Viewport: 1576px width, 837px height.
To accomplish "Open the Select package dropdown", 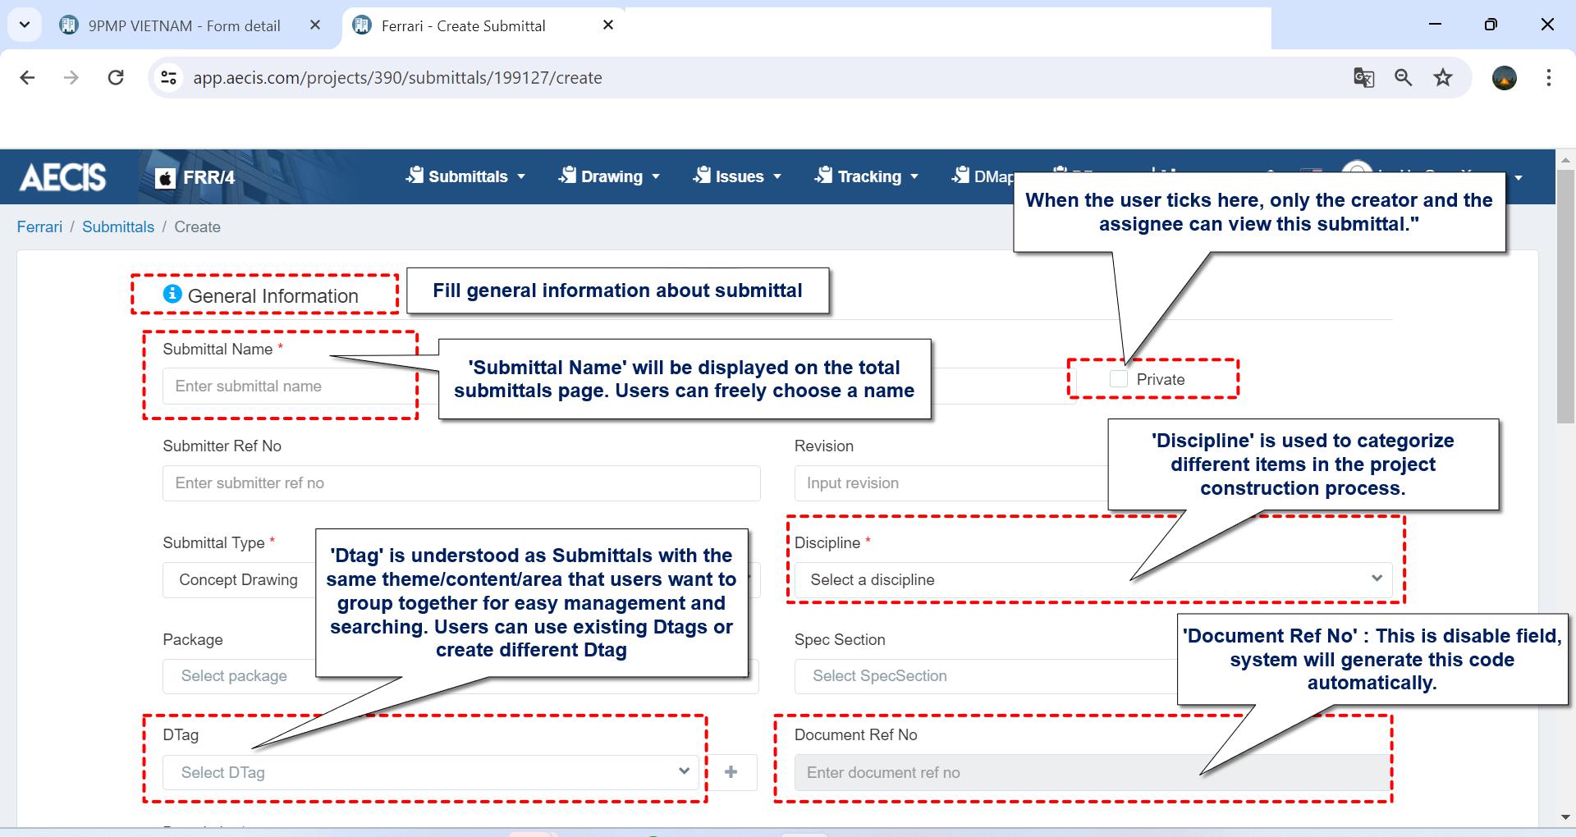I will [461, 676].
